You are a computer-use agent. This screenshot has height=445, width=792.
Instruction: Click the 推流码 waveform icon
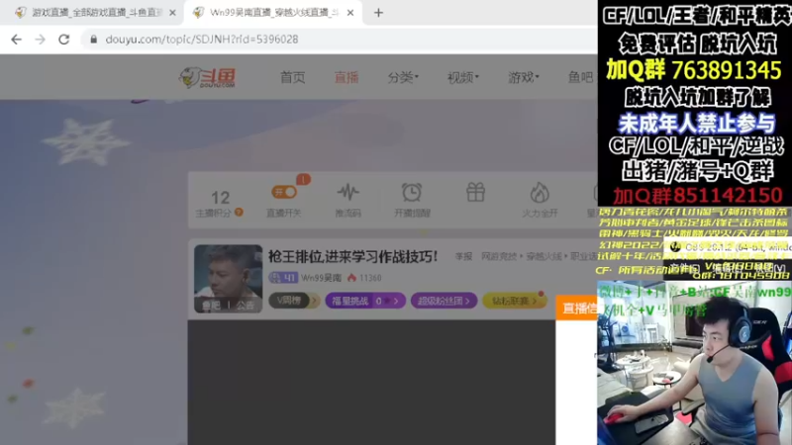[x=348, y=192]
